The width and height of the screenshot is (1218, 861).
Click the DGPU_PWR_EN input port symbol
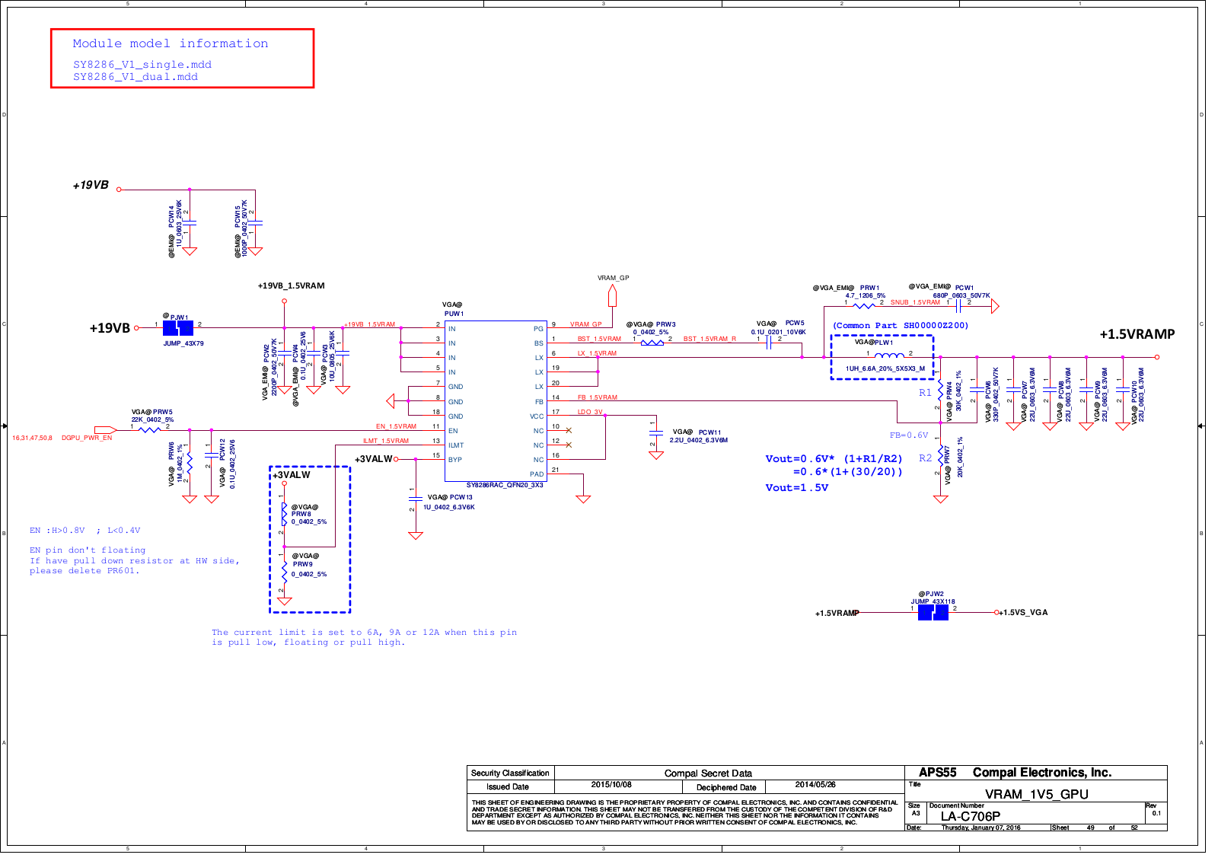click(105, 430)
